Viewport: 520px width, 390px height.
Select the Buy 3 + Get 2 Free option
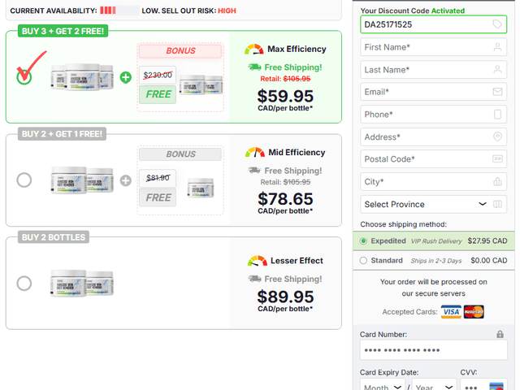[x=24, y=76]
